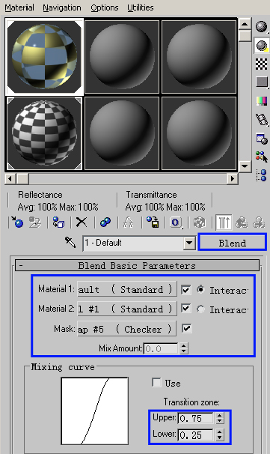Uncheck the Material 2 checkbox
The width and height of the screenshot is (270, 454).
(186, 309)
